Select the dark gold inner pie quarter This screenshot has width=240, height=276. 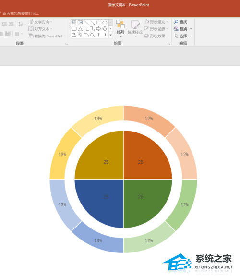[102, 158]
